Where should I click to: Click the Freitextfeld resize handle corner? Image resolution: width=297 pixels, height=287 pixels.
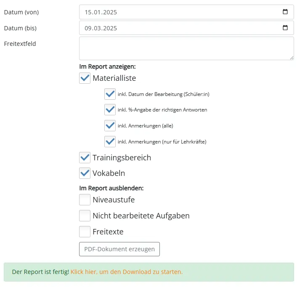(x=291, y=57)
